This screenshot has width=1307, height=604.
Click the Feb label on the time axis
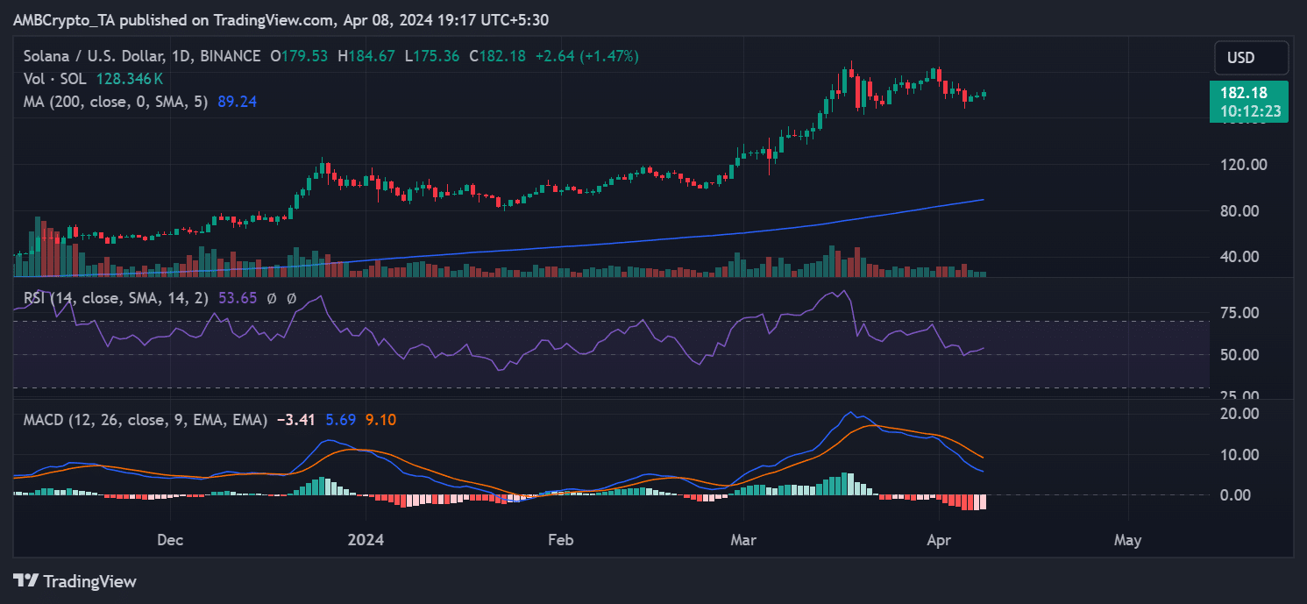click(x=560, y=540)
